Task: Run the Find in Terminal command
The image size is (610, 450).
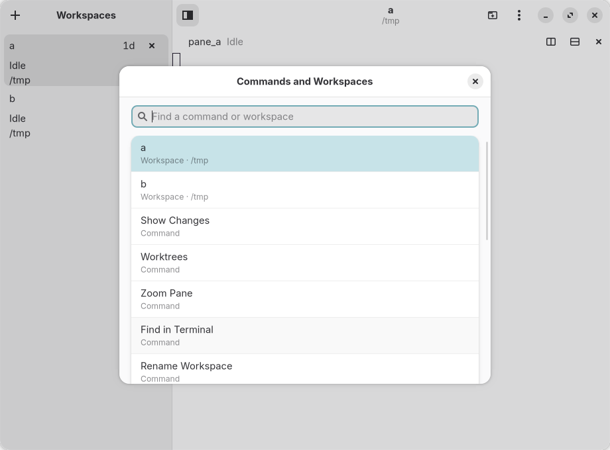Action: pos(305,336)
